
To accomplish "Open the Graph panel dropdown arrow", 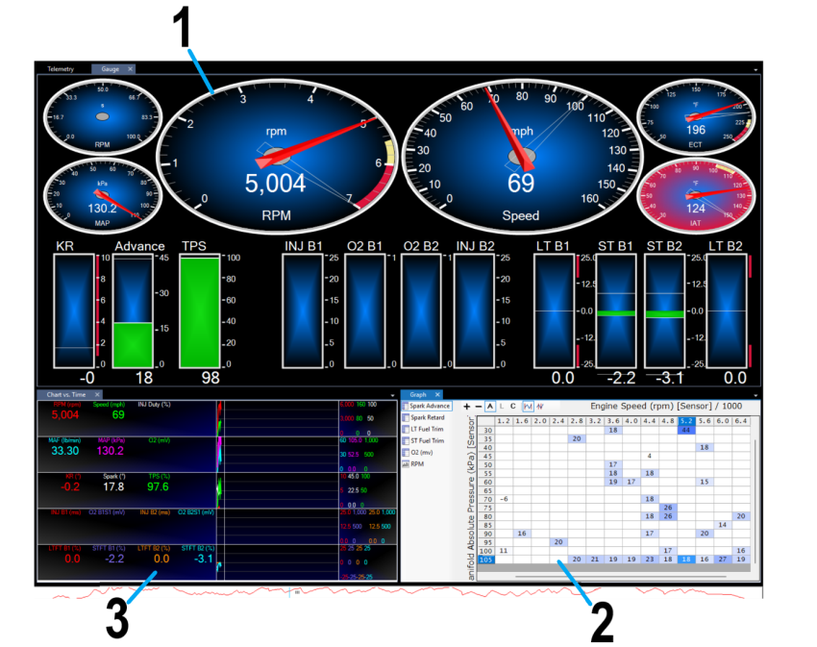I will coord(756,395).
